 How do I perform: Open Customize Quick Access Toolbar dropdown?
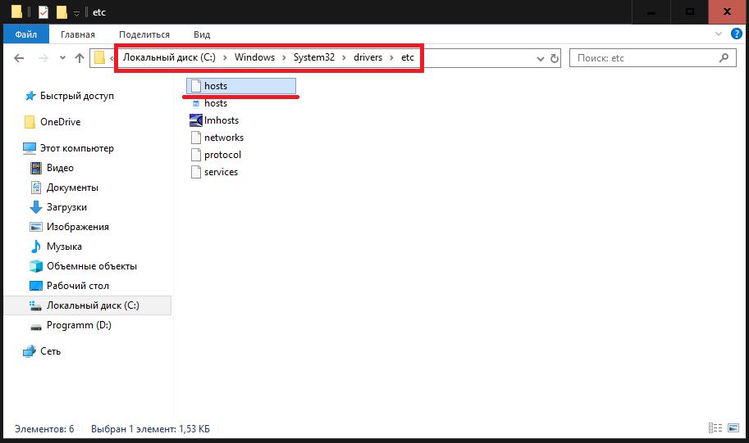pyautogui.click(x=76, y=13)
